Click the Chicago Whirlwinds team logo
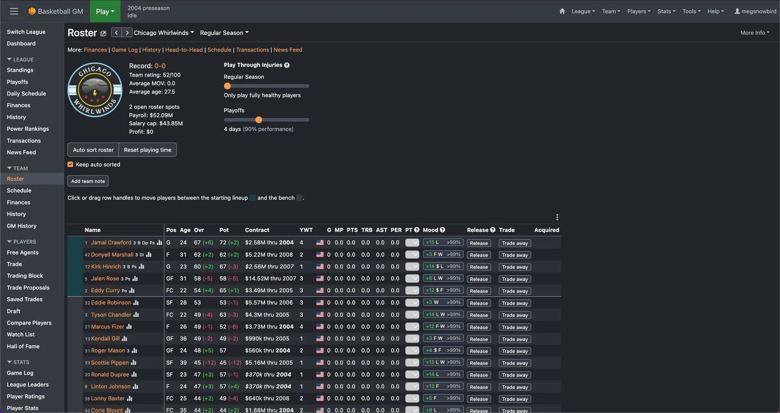The height and width of the screenshot is (413, 780). pos(95,89)
